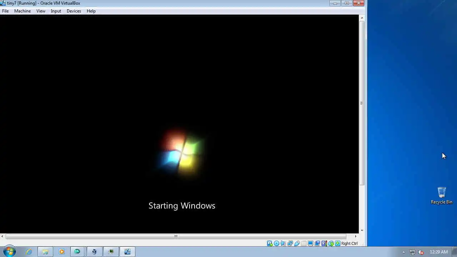The height and width of the screenshot is (257, 457).
Task: Open the File menu in VirtualBox
Action: coord(5,11)
